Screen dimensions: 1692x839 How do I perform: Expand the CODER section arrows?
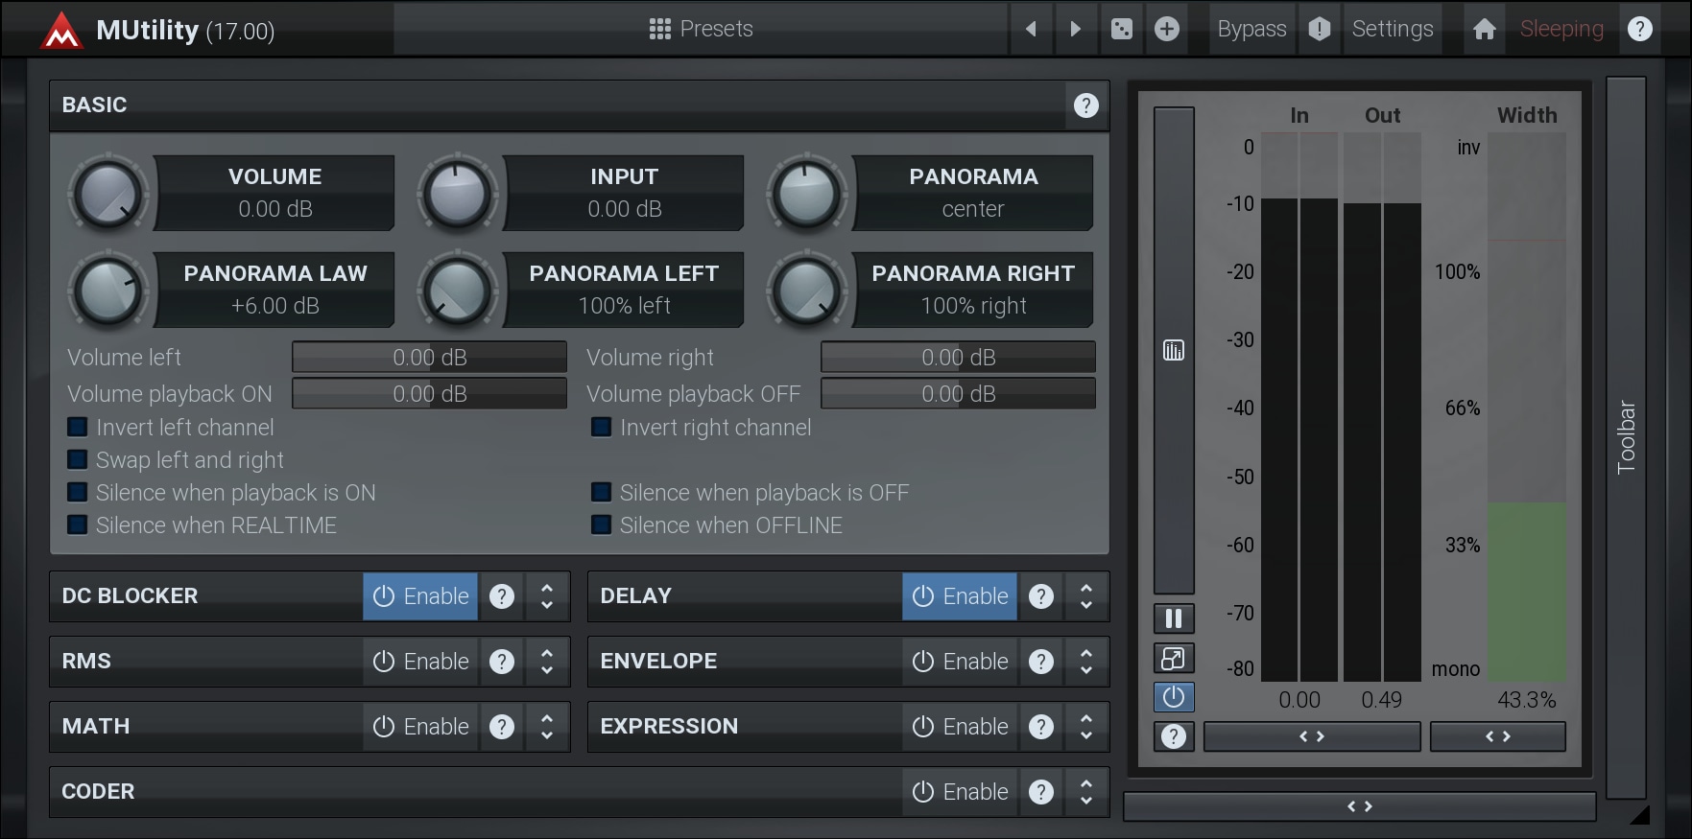click(1086, 792)
